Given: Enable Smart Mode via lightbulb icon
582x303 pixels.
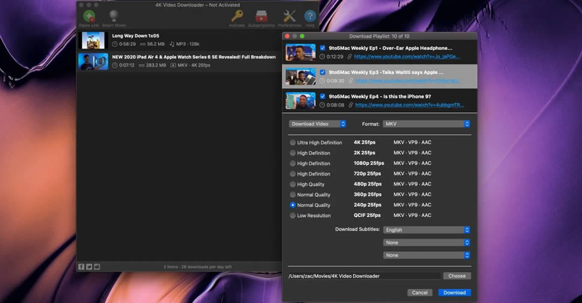Looking at the screenshot, I should coord(114,16).
